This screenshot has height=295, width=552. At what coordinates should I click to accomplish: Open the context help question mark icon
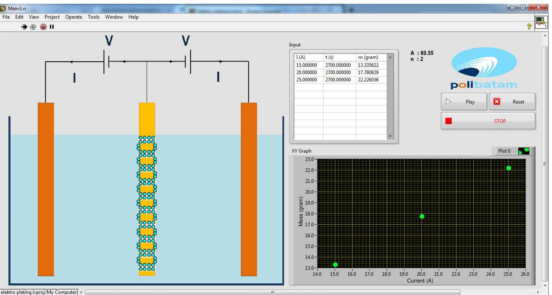529,26
